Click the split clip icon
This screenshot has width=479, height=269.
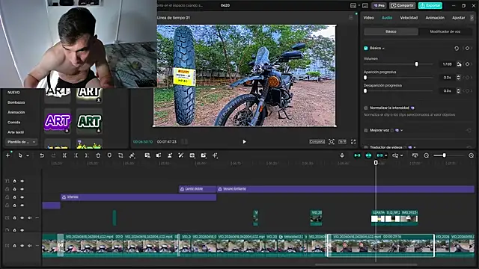pos(64,155)
